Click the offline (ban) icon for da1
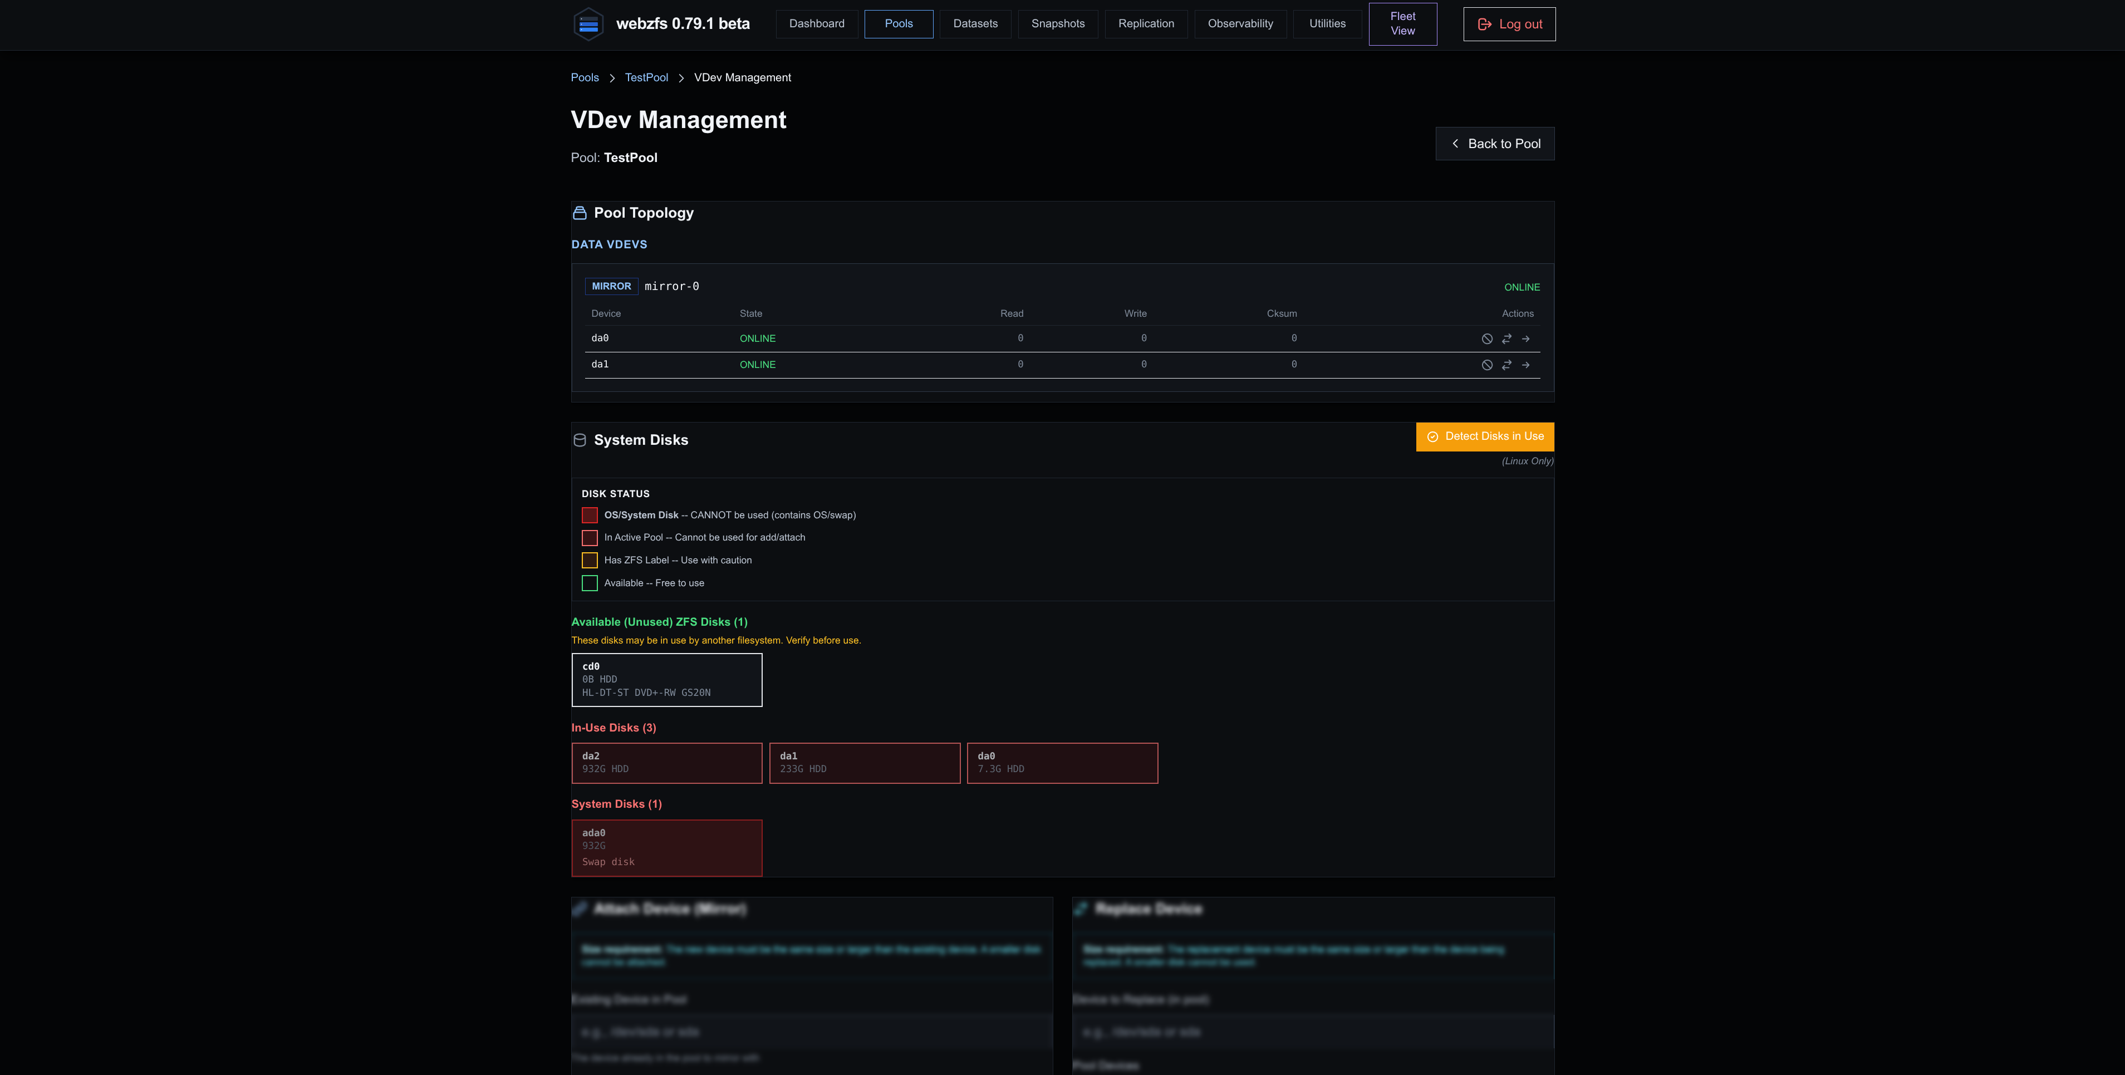 (1486, 365)
